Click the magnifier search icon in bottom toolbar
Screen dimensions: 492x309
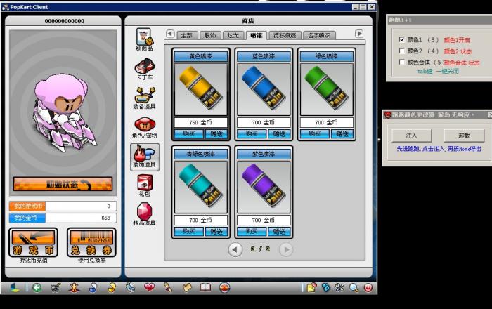click(x=354, y=287)
